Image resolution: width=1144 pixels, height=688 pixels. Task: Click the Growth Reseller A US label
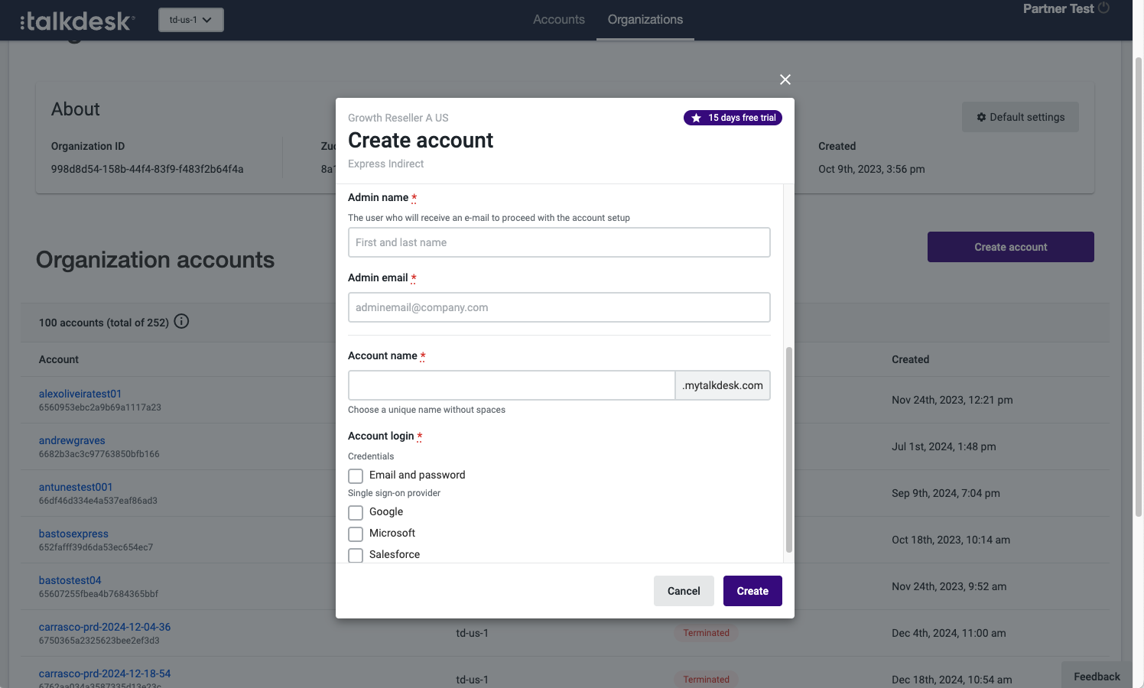click(x=398, y=118)
